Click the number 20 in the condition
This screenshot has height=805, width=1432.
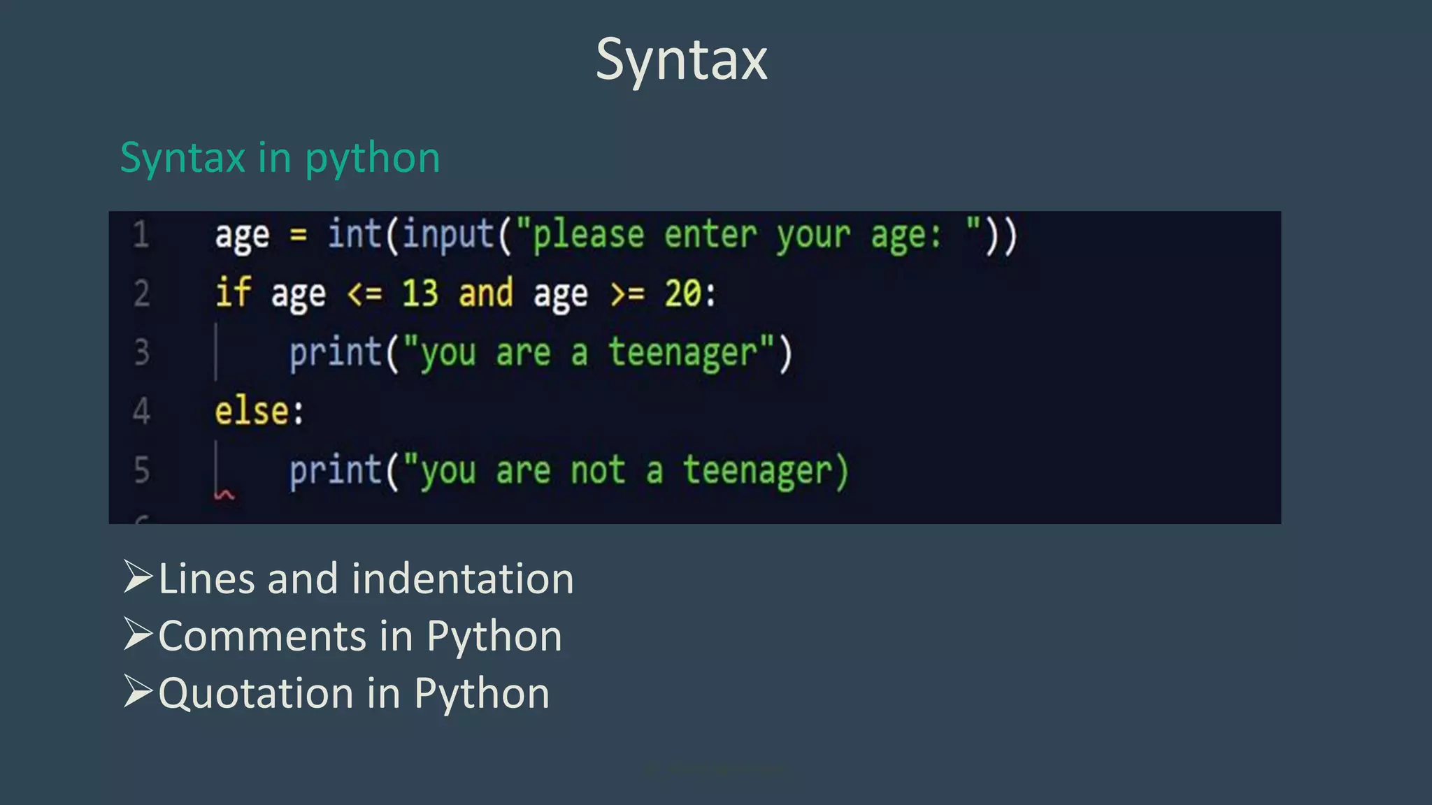[683, 293]
